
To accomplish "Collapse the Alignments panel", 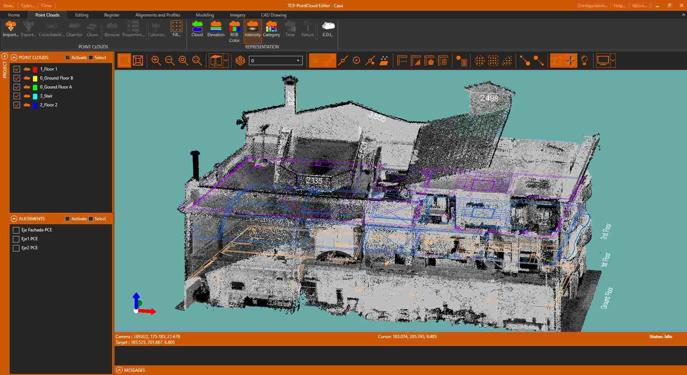I will click(x=14, y=218).
